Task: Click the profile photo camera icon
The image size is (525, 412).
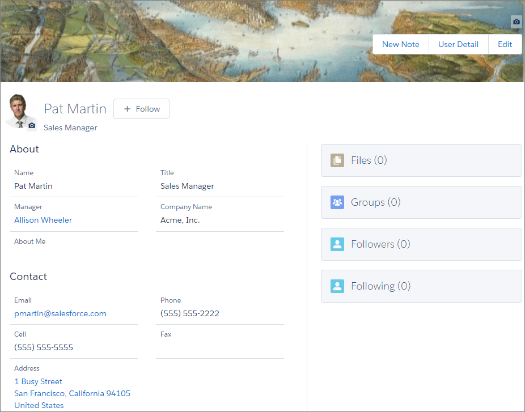Action: (32, 125)
